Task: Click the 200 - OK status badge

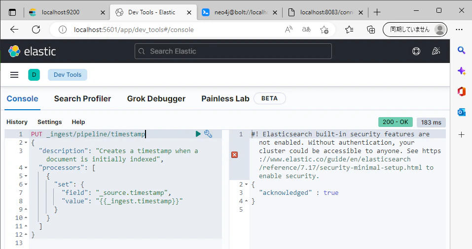Action: [395, 122]
